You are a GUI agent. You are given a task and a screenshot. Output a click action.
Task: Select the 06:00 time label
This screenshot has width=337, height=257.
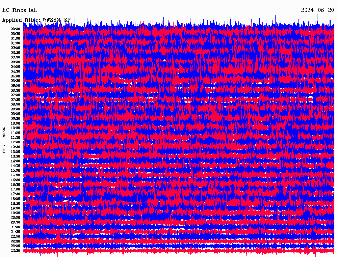tap(15, 86)
